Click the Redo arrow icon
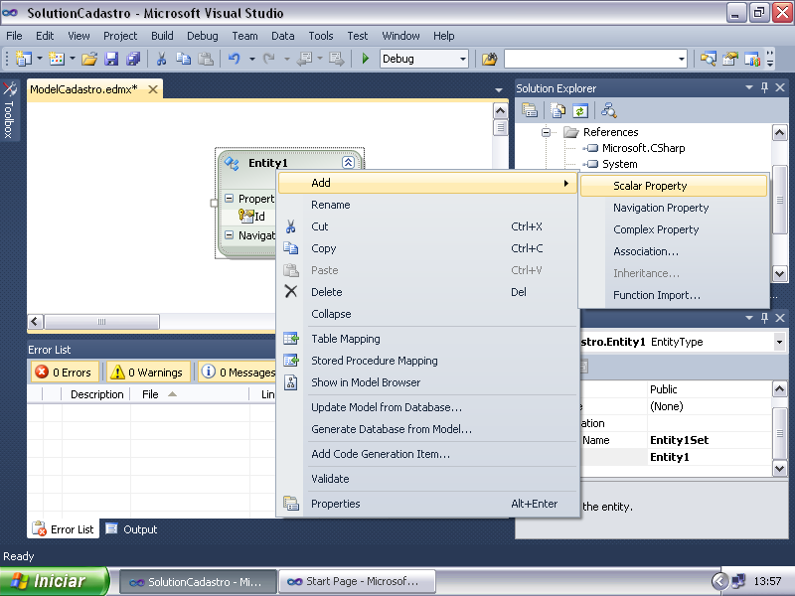Screen dimensions: 795x596 click(x=269, y=59)
